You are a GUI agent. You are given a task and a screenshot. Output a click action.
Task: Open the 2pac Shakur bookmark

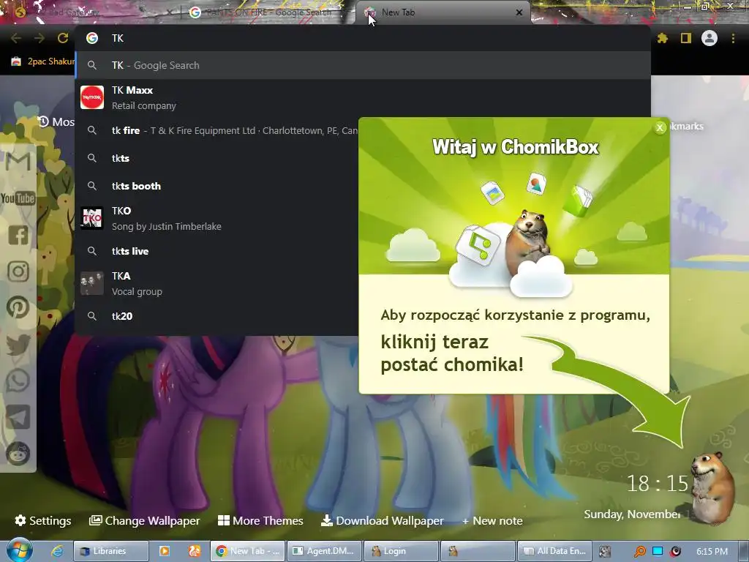pyautogui.click(x=43, y=61)
